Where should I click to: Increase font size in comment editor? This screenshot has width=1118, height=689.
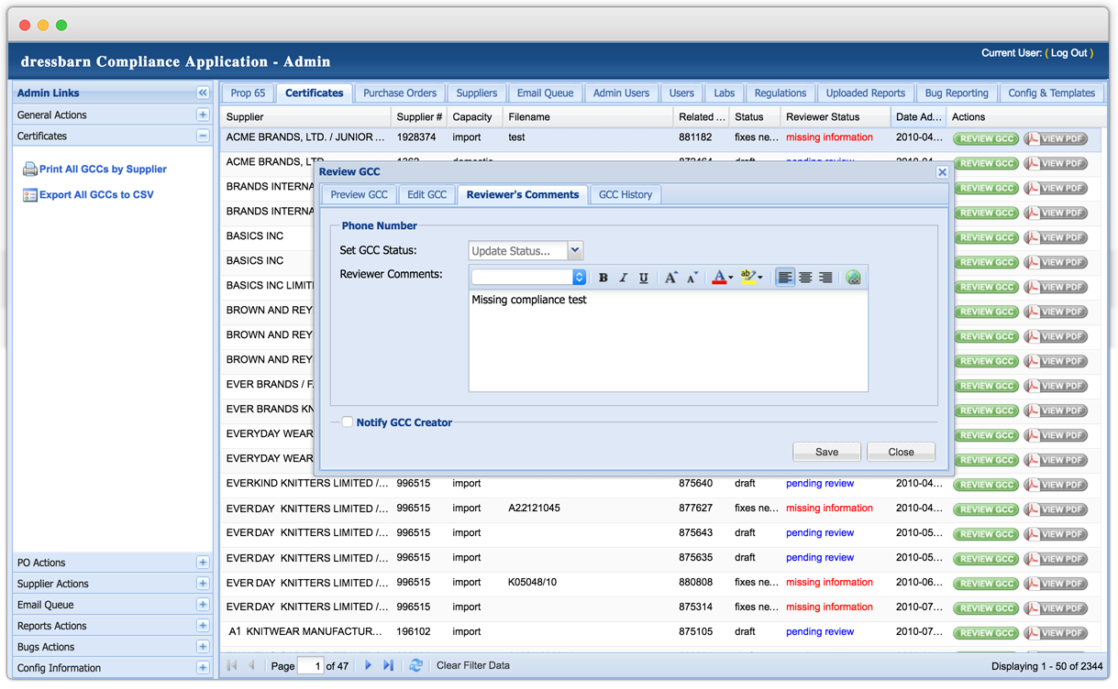click(x=671, y=278)
